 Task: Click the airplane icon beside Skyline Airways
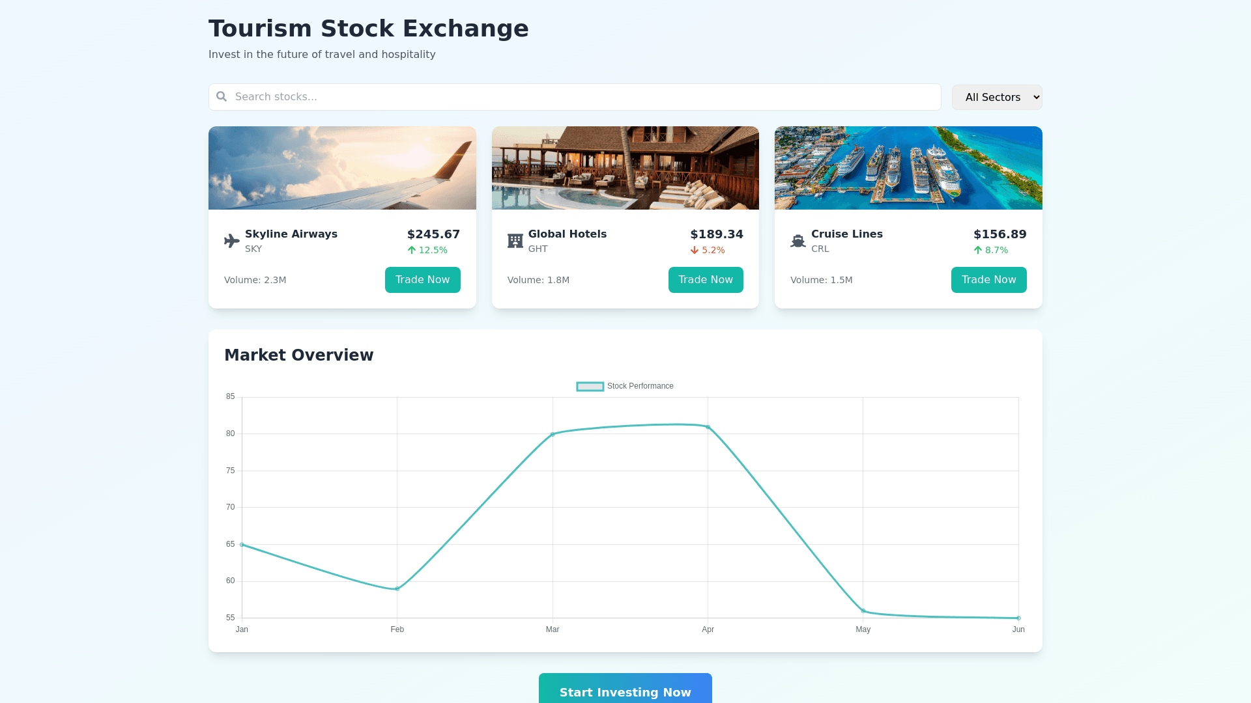point(231,241)
